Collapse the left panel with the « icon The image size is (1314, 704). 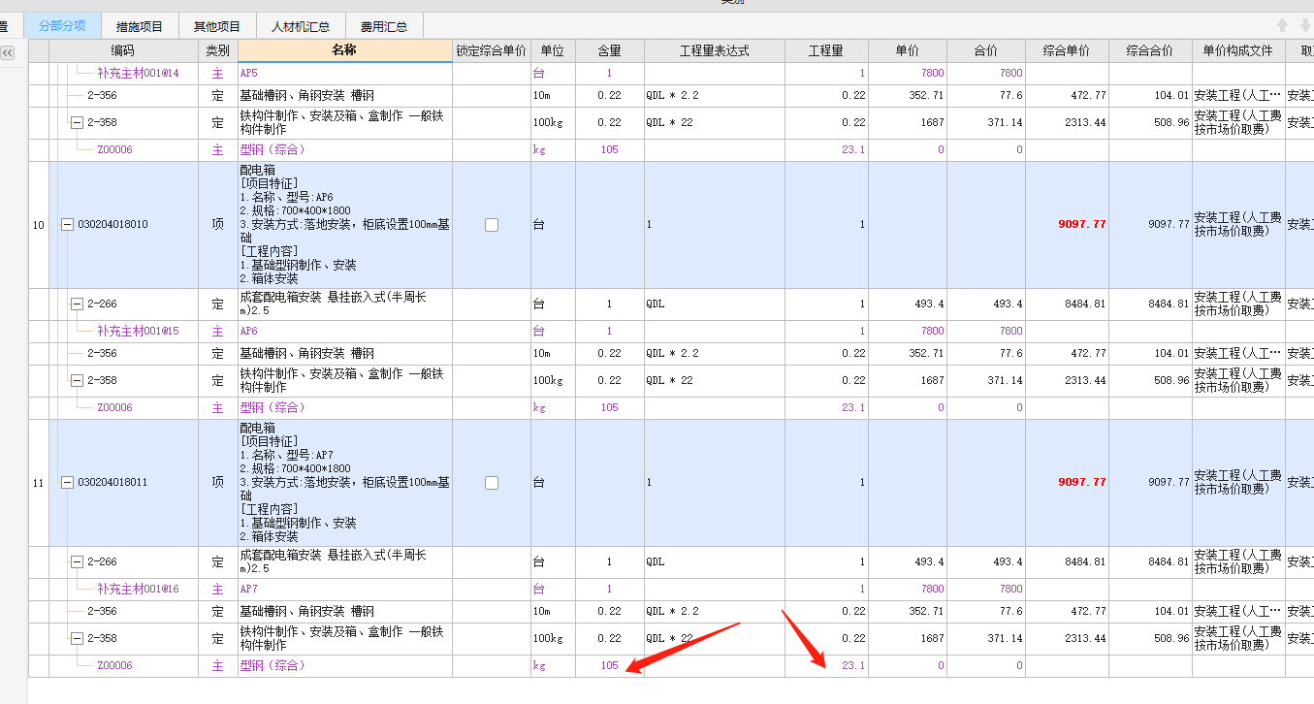[x=8, y=52]
